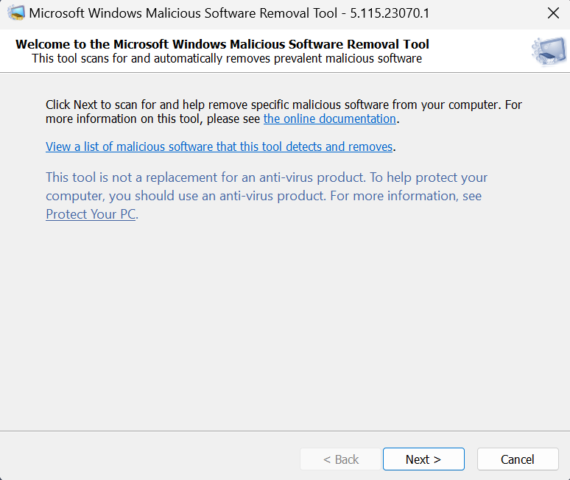This screenshot has width=570, height=480.
Task: Click the empty area left of Back button
Action: click(x=147, y=459)
